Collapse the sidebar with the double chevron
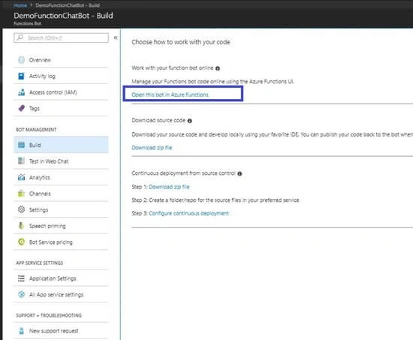This screenshot has height=340, width=413. (x=116, y=38)
